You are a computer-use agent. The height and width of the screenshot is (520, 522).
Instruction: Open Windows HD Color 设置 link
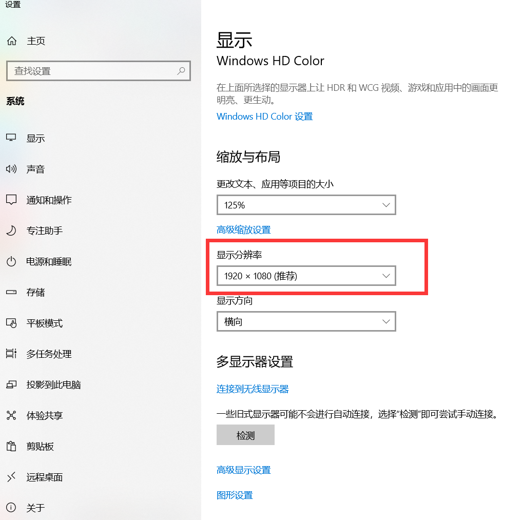(264, 116)
